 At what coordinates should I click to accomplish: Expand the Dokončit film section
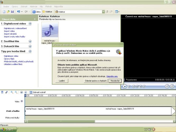[30, 46]
